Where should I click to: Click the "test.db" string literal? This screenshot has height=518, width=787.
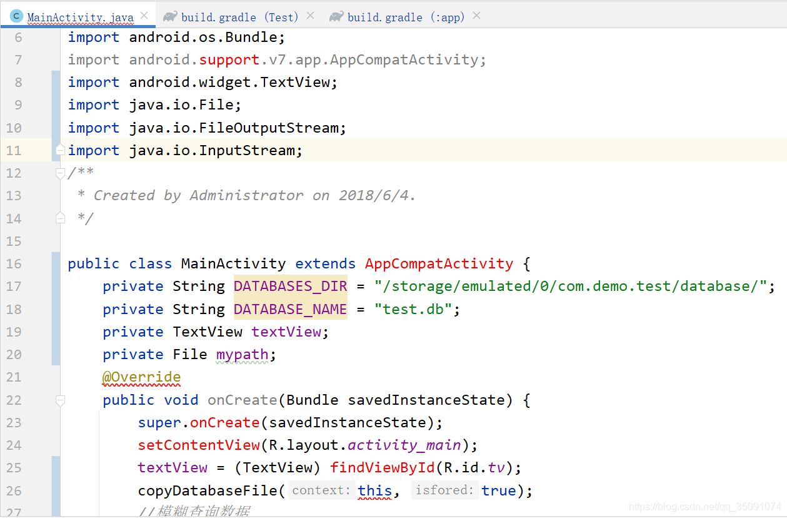click(413, 309)
